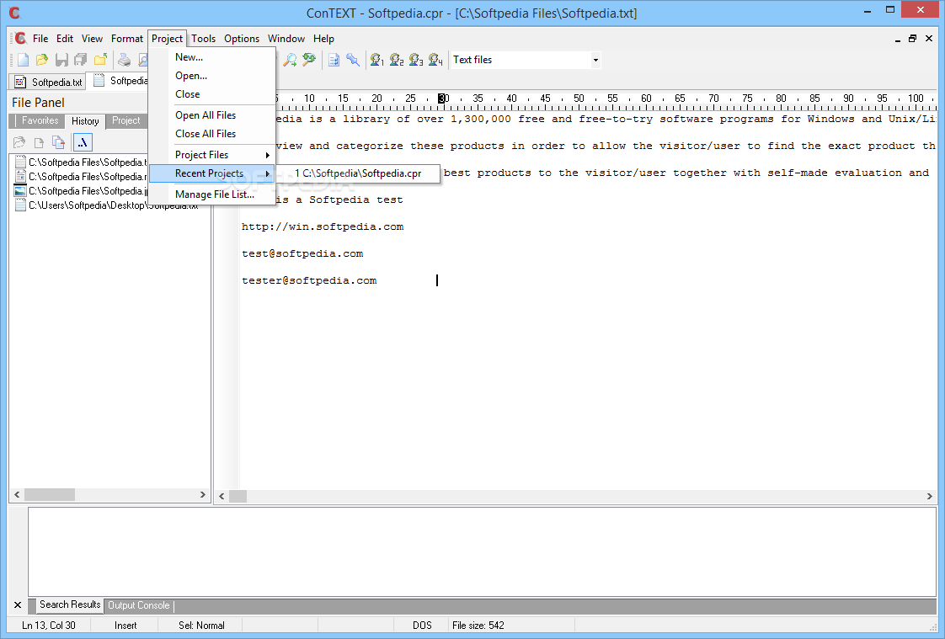This screenshot has width=945, height=639.
Task: Minimize the inner document window
Action: tap(897, 39)
